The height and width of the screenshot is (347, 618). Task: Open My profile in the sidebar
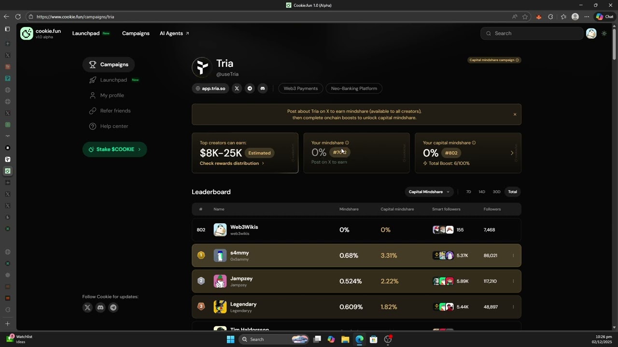107,95
